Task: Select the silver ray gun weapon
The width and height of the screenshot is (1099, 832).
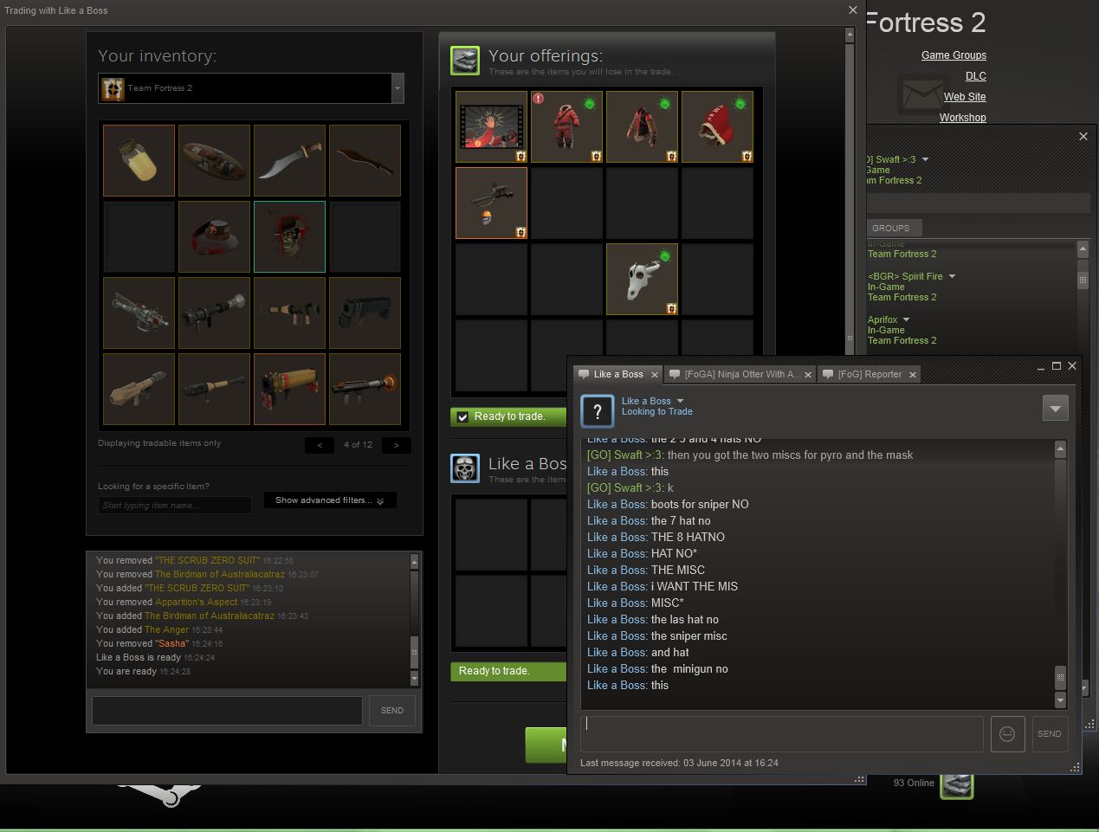Action: coord(139,313)
